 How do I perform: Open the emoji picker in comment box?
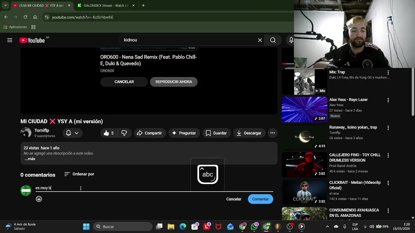(x=39, y=199)
